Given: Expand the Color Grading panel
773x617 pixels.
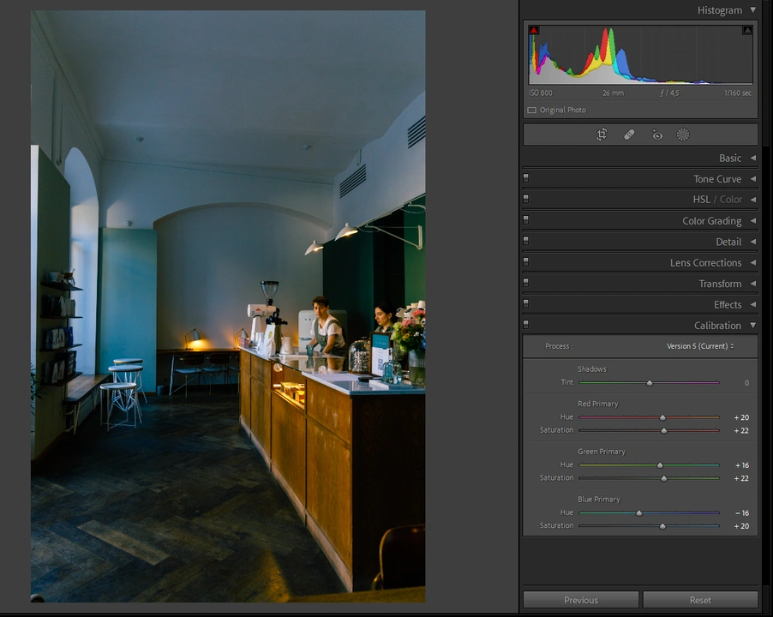Looking at the screenshot, I should 752,221.
